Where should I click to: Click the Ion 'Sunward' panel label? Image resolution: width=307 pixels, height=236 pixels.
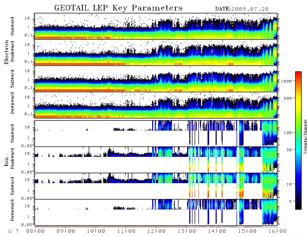pos(12,134)
